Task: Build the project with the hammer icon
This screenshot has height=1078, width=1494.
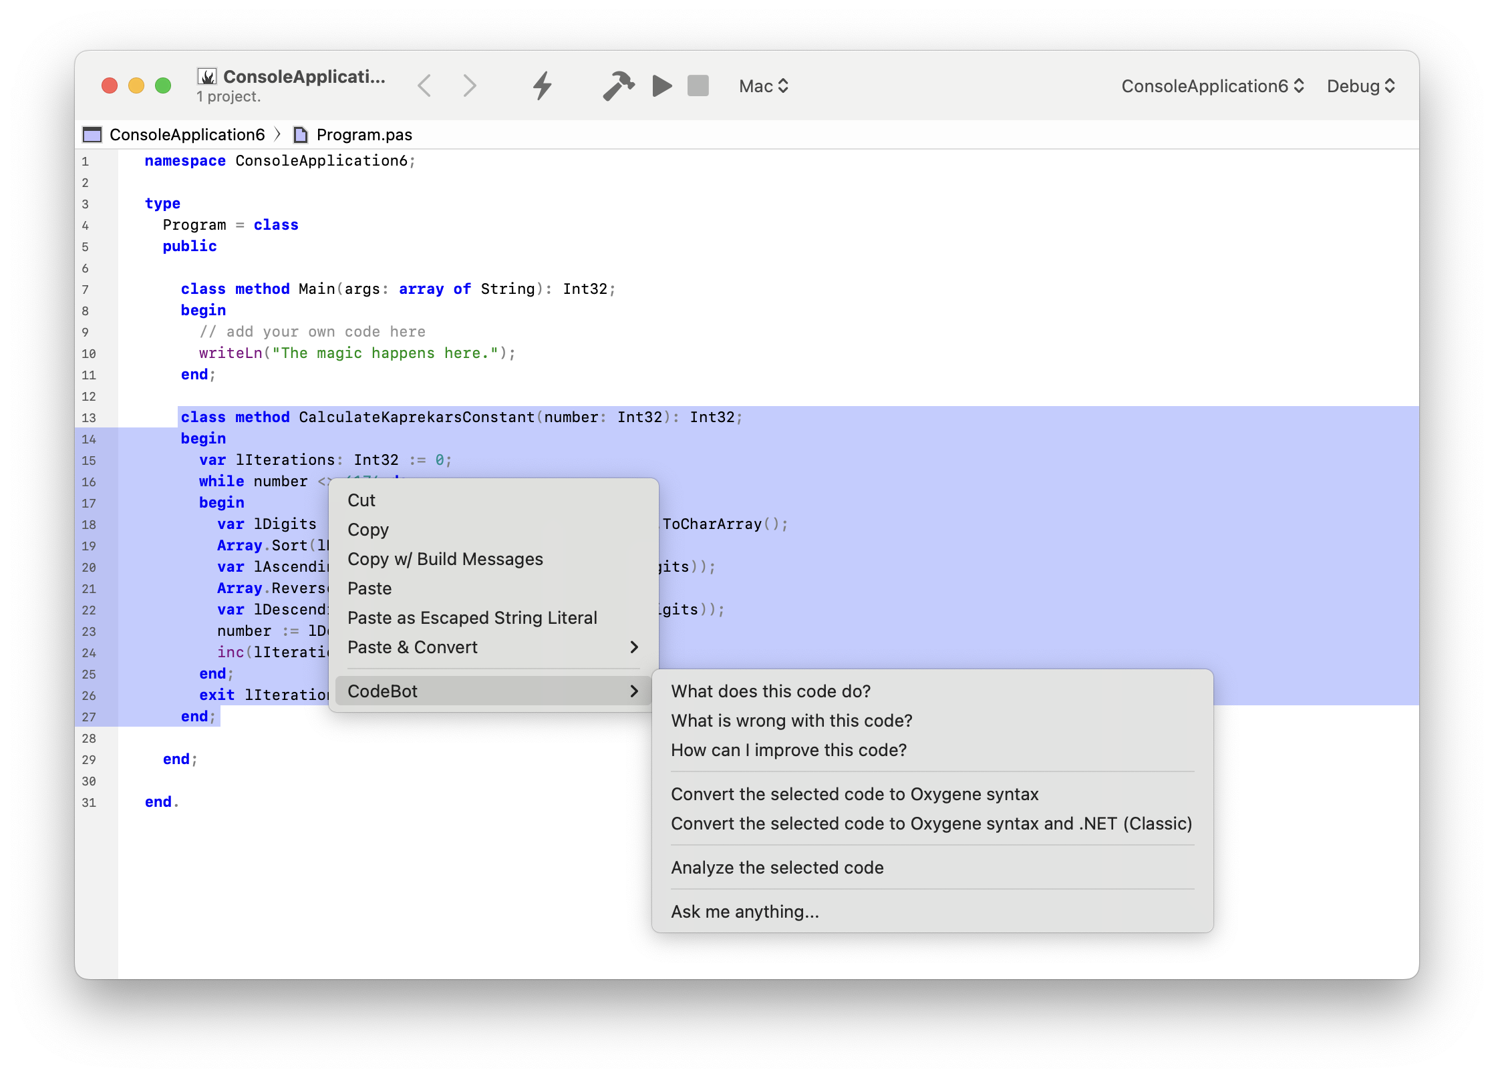Action: 618,85
